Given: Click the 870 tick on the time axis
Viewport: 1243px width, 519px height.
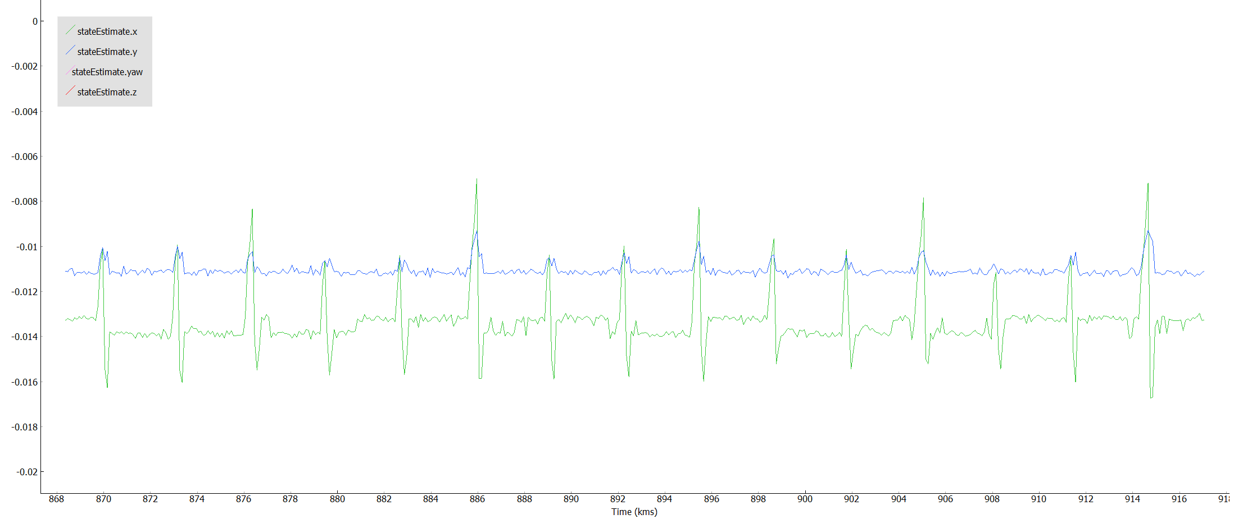Looking at the screenshot, I should pyautogui.click(x=103, y=499).
